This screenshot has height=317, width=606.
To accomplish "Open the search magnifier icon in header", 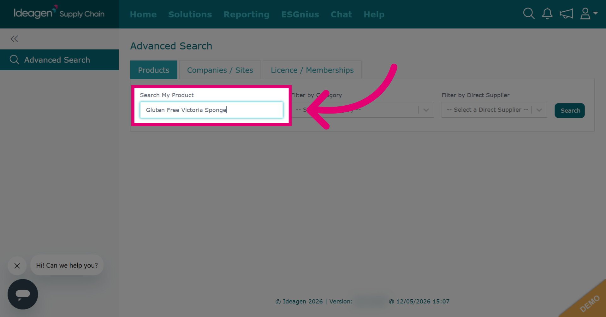I will click(529, 14).
